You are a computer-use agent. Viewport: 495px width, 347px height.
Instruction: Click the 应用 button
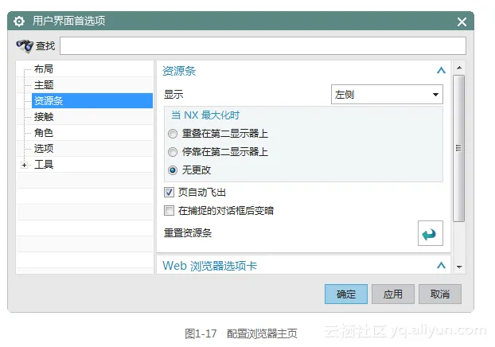click(392, 294)
